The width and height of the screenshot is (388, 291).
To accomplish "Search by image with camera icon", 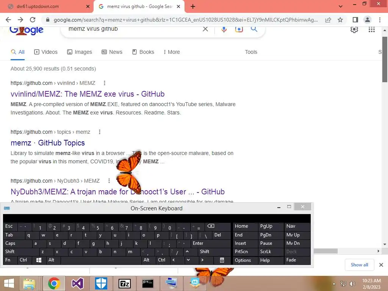I will click(x=239, y=29).
